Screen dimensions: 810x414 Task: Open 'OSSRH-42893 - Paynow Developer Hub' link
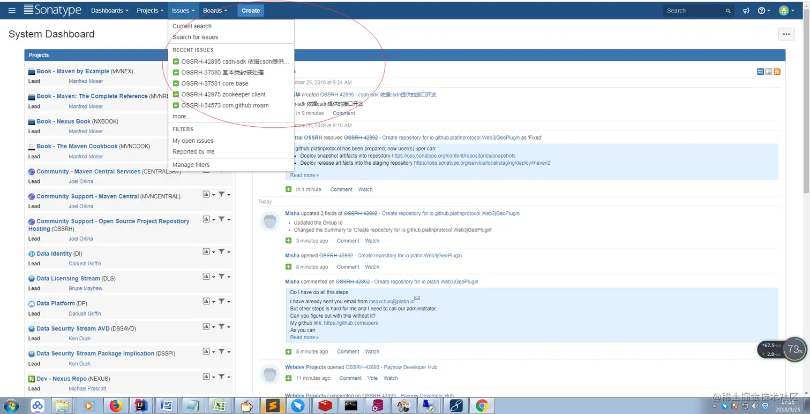pyautogui.click(x=391, y=367)
